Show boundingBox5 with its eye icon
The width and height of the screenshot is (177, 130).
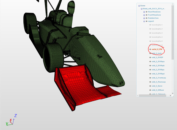(x=150, y=41)
